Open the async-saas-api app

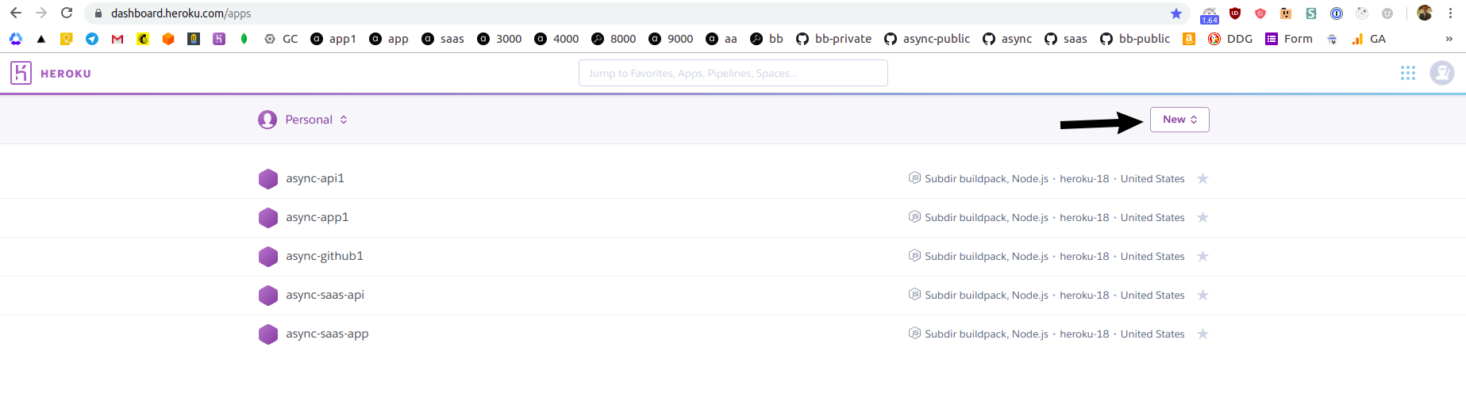point(325,295)
